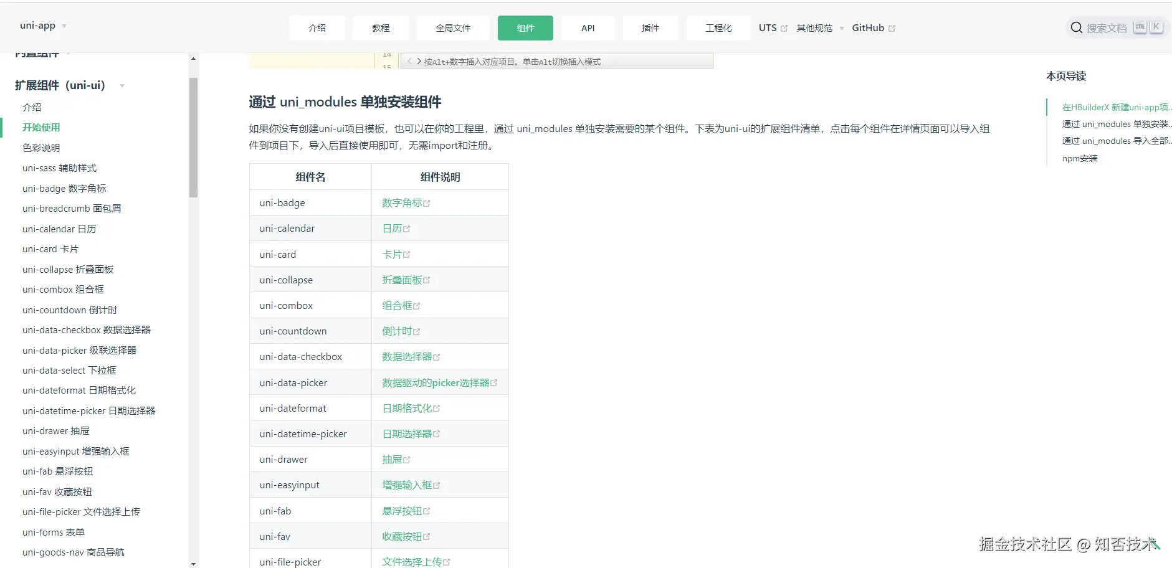Jump to 在HBuilderX 新建uni-app项 section

coord(1117,107)
